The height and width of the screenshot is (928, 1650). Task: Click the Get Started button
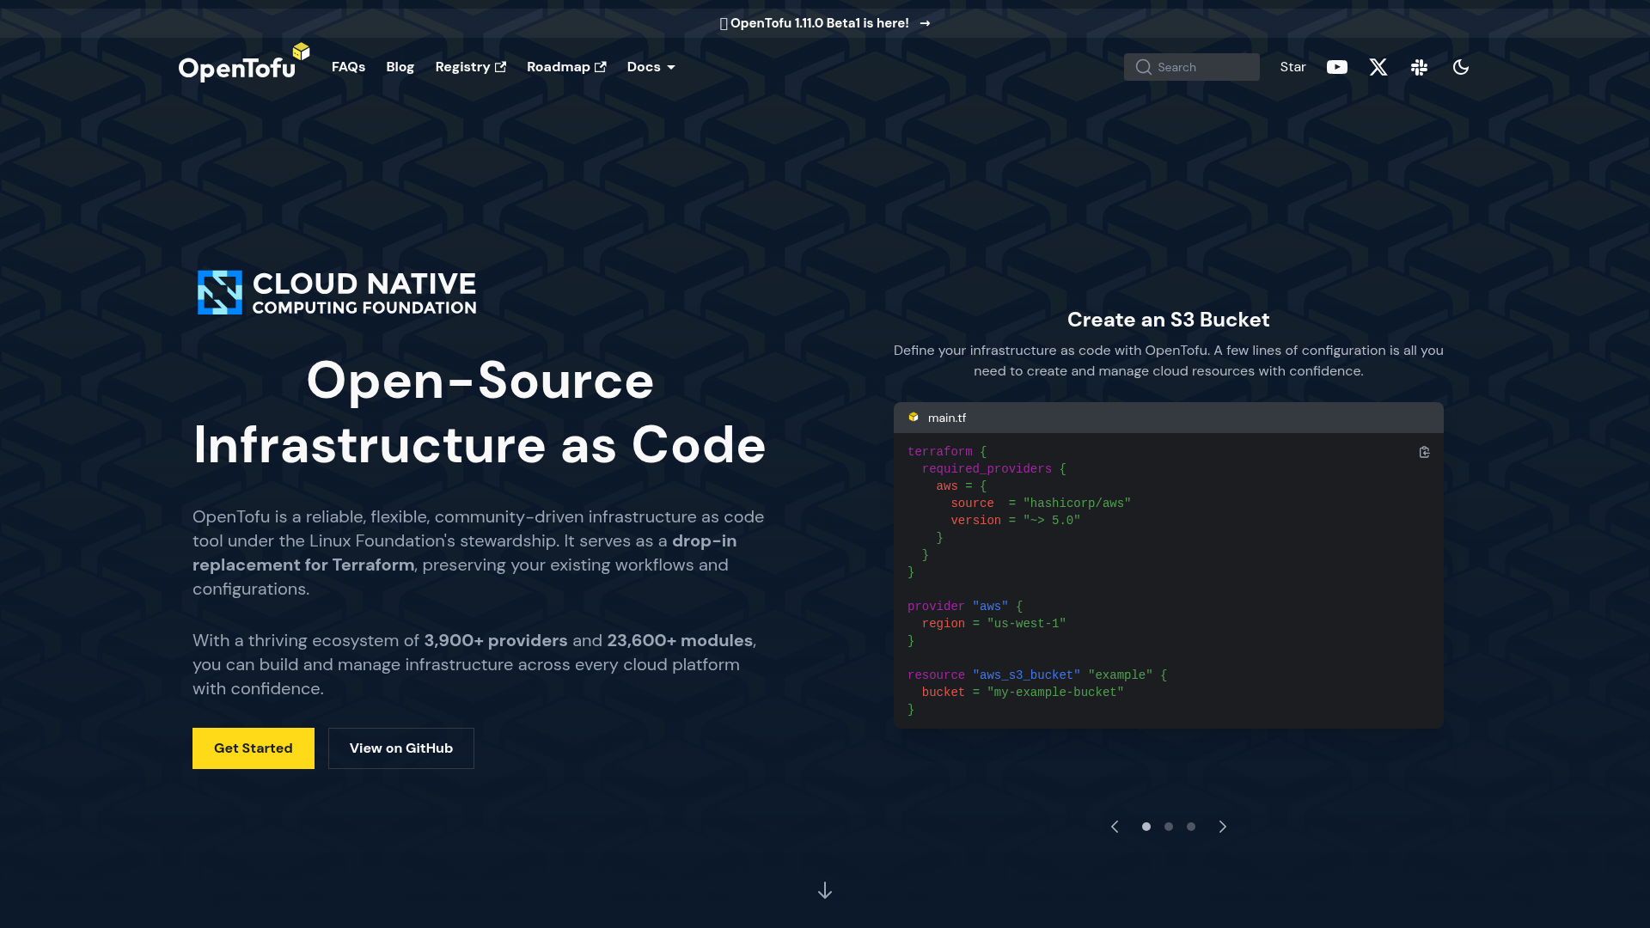253,748
